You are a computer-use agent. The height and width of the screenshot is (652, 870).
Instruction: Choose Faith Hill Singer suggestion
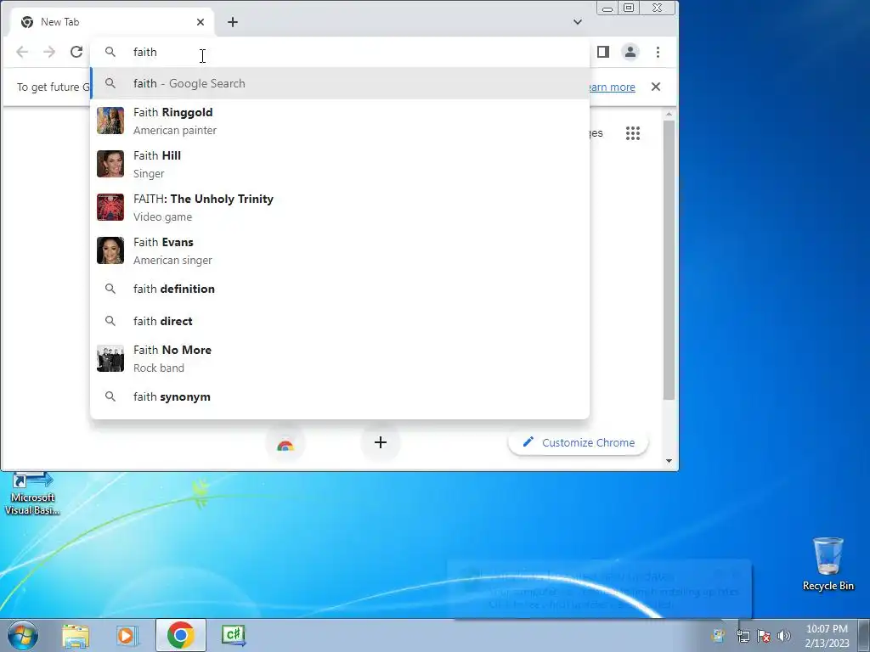[x=340, y=164]
